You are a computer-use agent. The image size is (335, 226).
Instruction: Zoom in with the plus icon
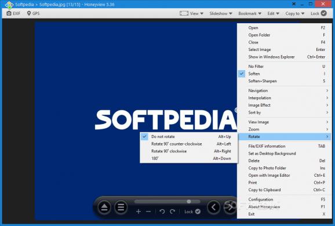[x=139, y=212]
